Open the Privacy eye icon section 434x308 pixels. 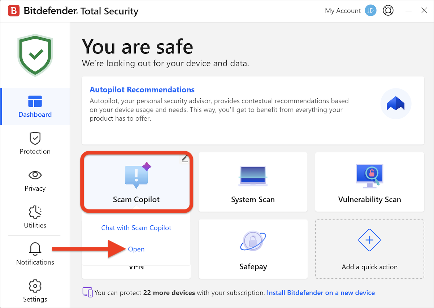click(35, 175)
